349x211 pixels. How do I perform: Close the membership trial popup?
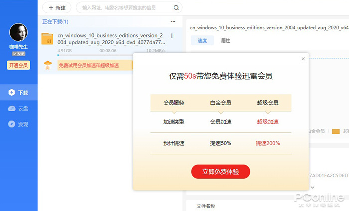[x=303, y=59]
